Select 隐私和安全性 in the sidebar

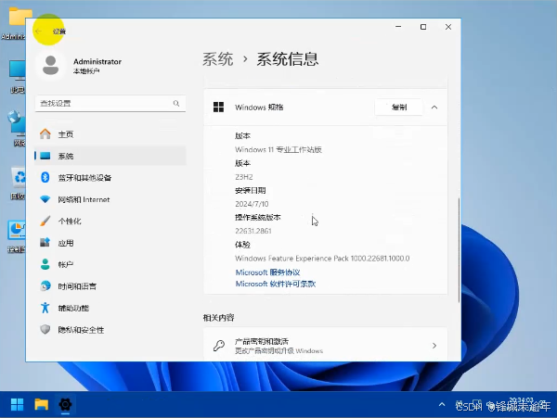110,329
